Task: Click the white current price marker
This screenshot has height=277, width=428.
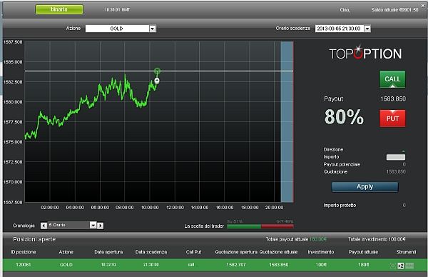Action: click(157, 81)
